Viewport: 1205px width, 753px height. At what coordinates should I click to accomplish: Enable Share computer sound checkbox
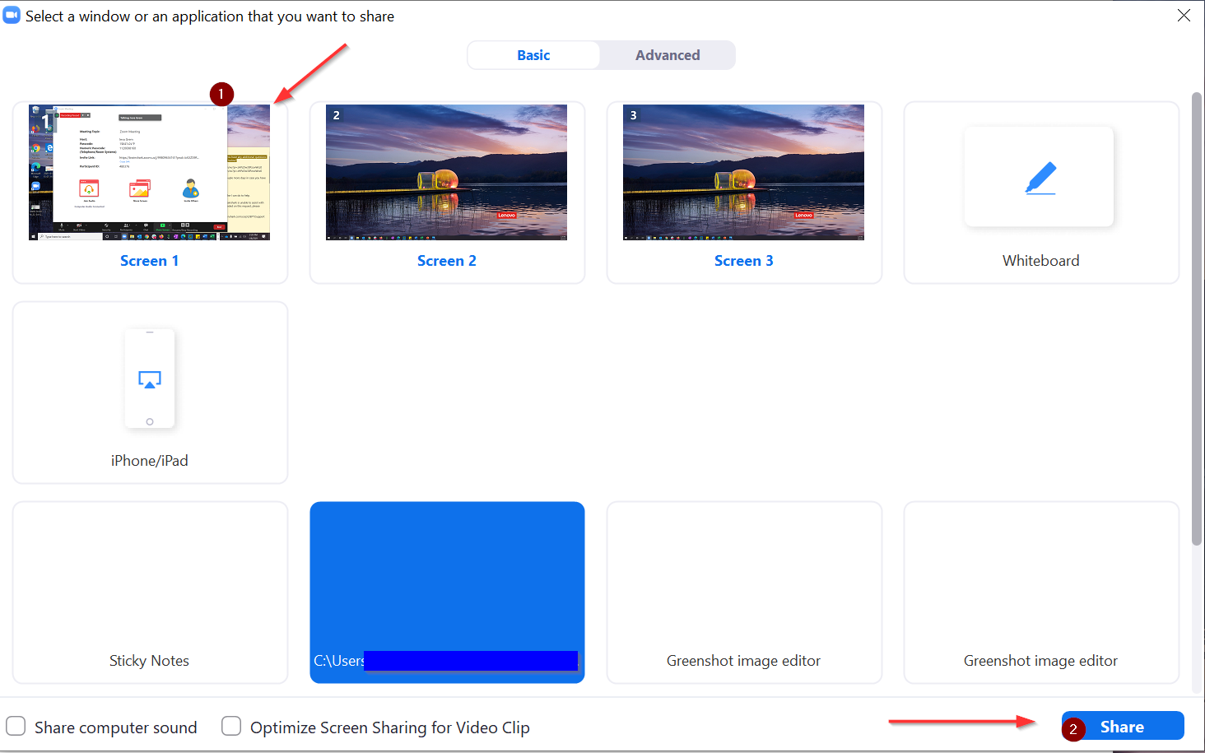click(x=16, y=726)
